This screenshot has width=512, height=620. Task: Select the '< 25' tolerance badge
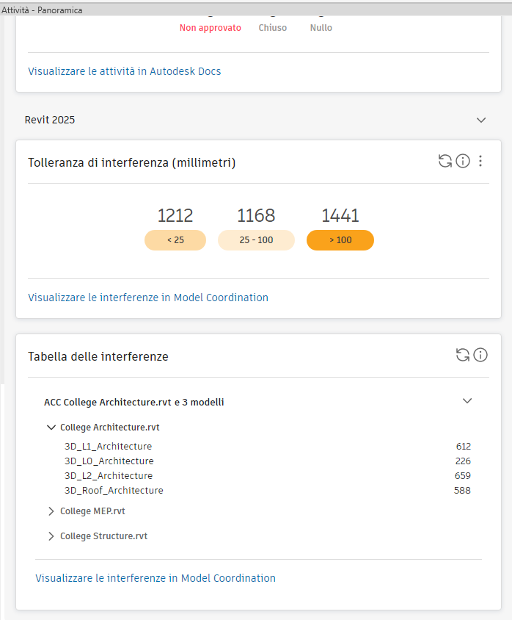click(x=175, y=240)
